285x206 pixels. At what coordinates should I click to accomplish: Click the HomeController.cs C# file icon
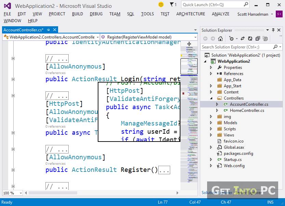[x=226, y=110]
